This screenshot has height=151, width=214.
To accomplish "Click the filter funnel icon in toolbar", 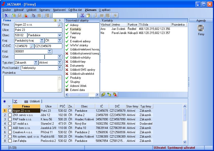I will [x=82, y=16].
